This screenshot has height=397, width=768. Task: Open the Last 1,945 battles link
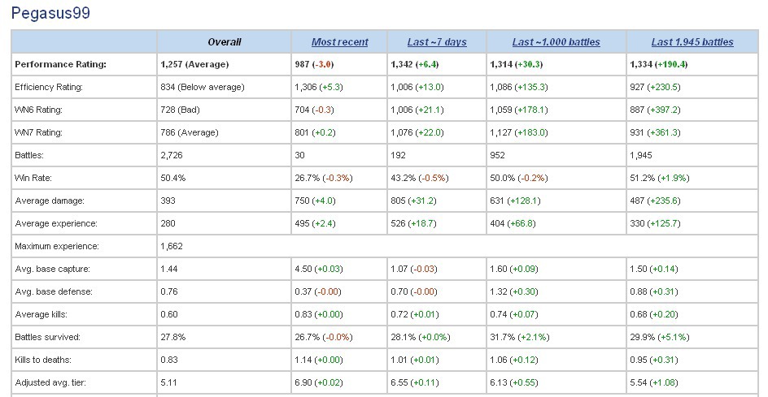click(x=692, y=42)
